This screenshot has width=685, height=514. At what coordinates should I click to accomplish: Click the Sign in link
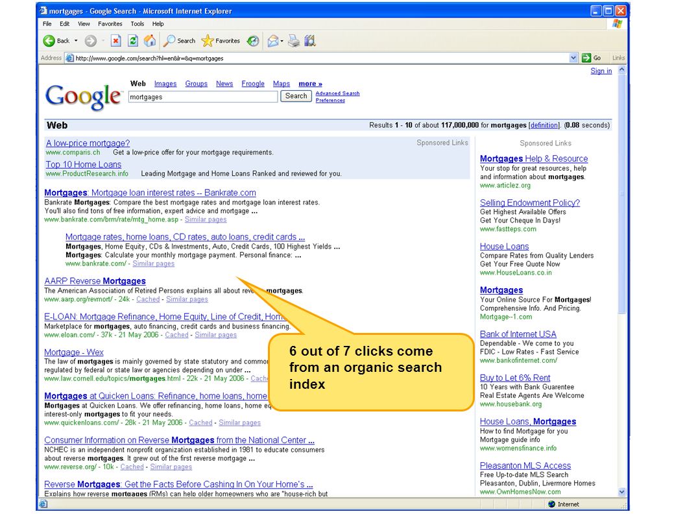[x=601, y=71]
